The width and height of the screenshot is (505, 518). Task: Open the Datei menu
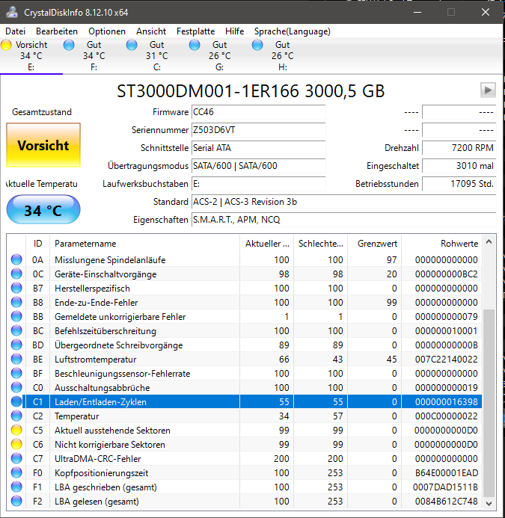15,31
